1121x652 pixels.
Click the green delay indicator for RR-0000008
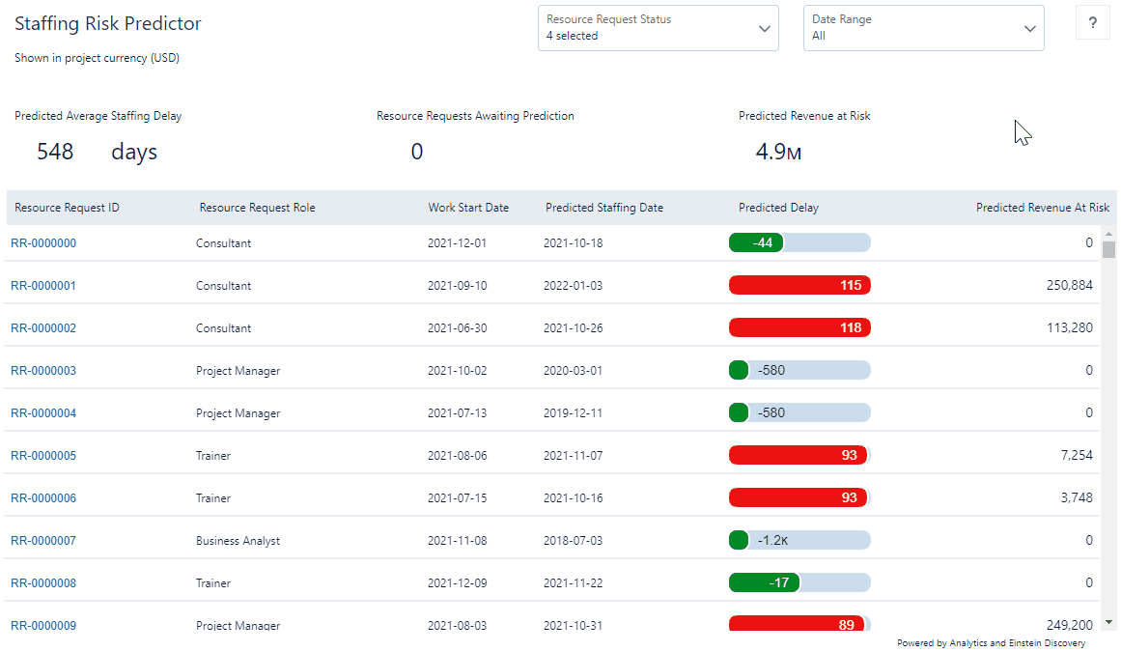click(x=765, y=582)
